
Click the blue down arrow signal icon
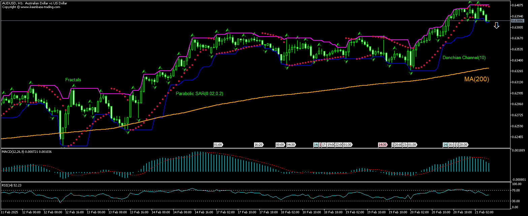tap(496, 25)
